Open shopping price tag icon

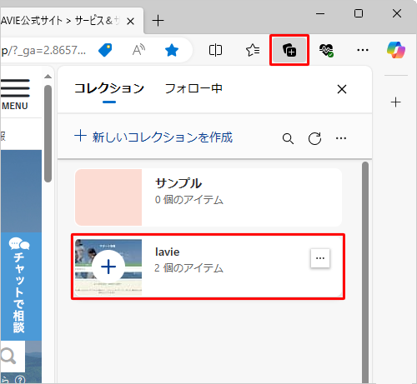[x=105, y=50]
